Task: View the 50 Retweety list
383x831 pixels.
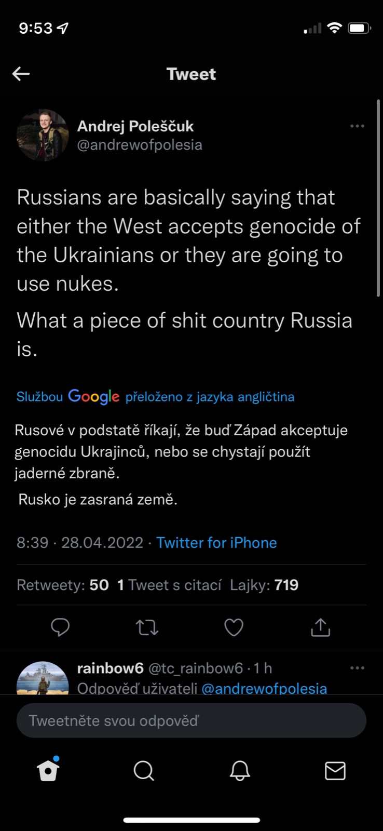Action: 63,585
